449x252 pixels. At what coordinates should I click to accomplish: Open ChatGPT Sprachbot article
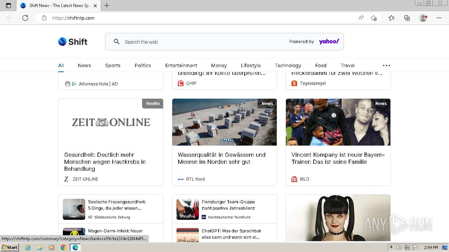point(231,234)
